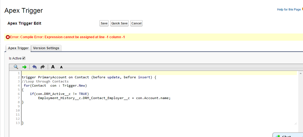The image size is (303, 137).
Task: Increase font size with the large A
Action: (x=53, y=67)
